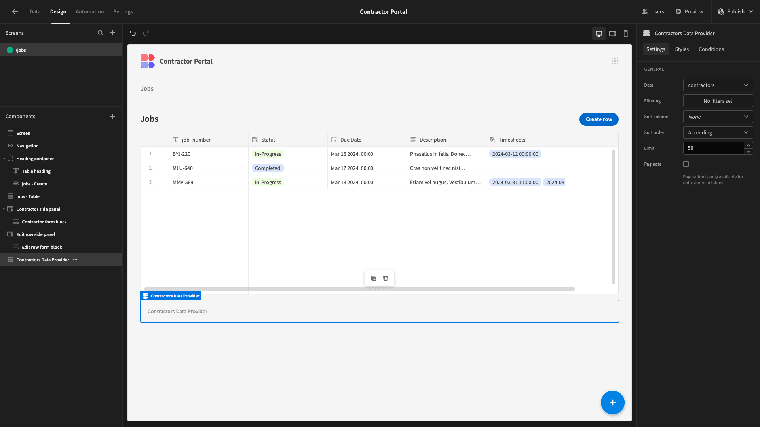Open the Data source dropdown showing contractors
The image size is (760, 427).
[x=718, y=85]
